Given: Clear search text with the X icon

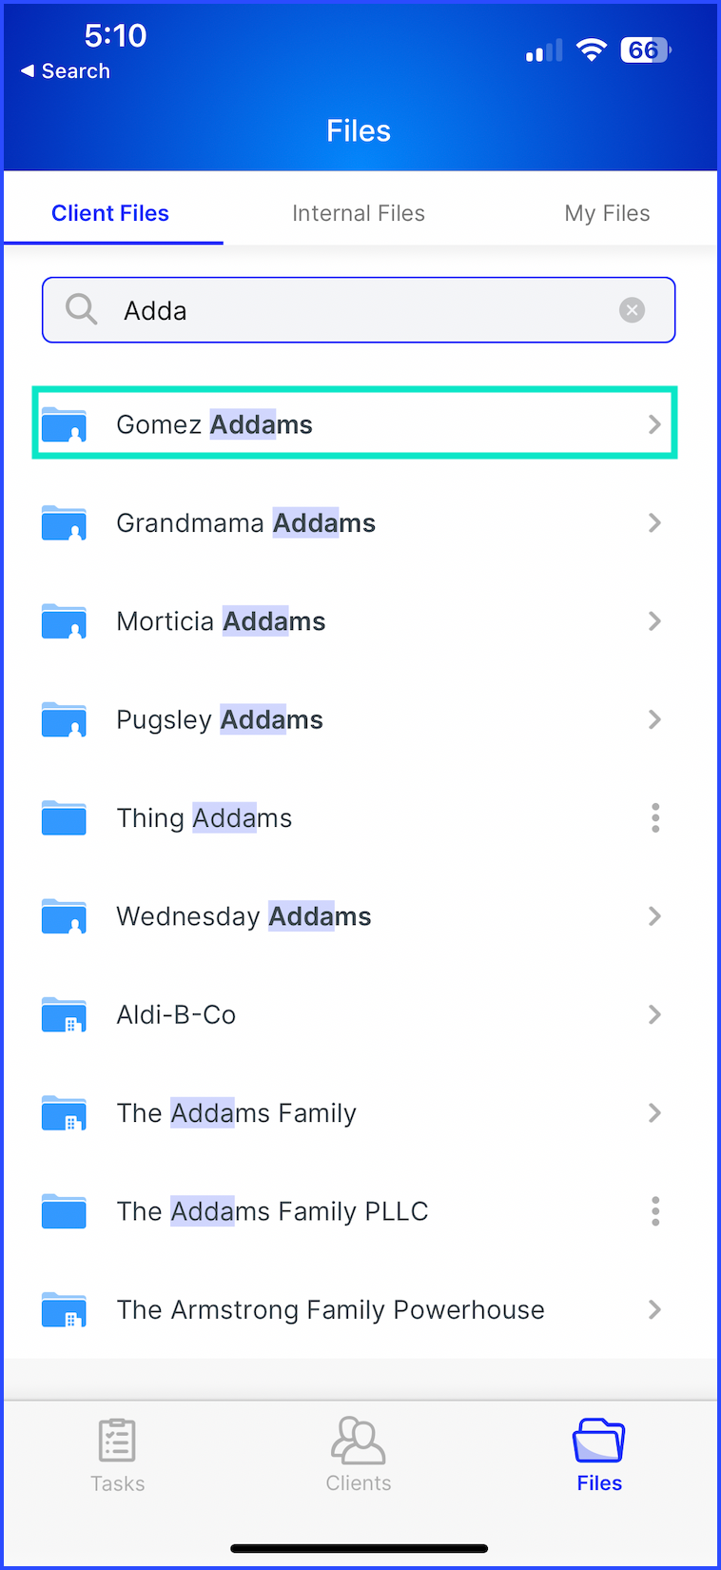Looking at the screenshot, I should [x=632, y=310].
